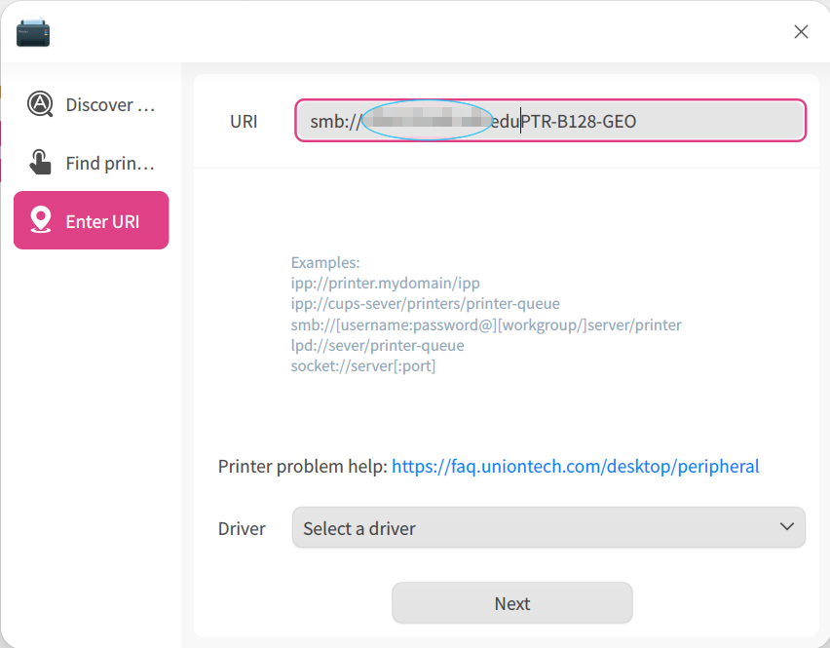Image resolution: width=830 pixels, height=648 pixels.
Task: Click the Discover magnifier icon
Action: pos(40,104)
